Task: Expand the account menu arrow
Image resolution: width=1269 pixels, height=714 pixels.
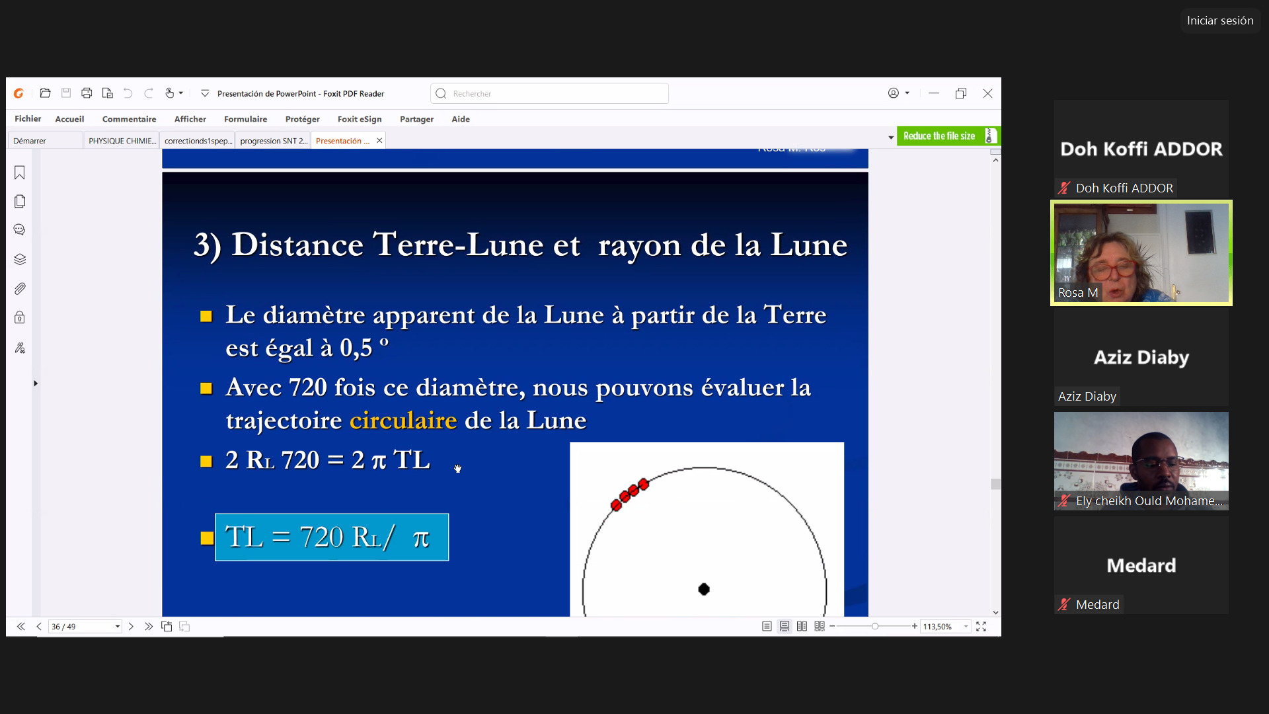Action: 907,93
